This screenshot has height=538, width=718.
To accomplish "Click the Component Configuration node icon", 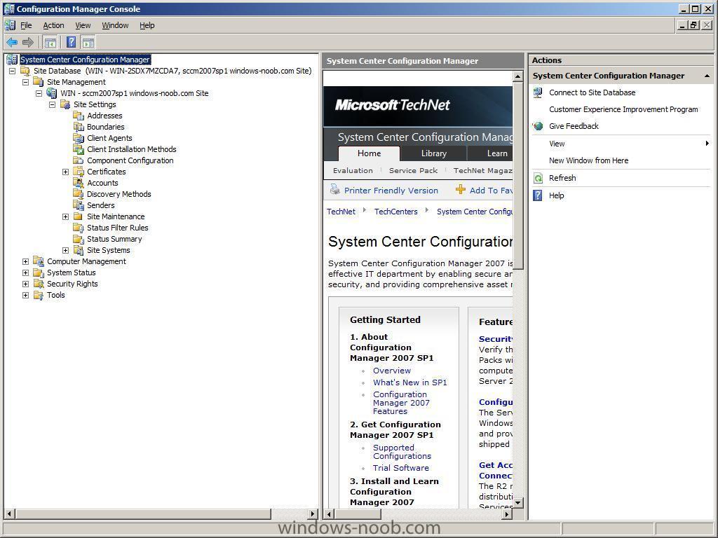I will (x=79, y=160).
